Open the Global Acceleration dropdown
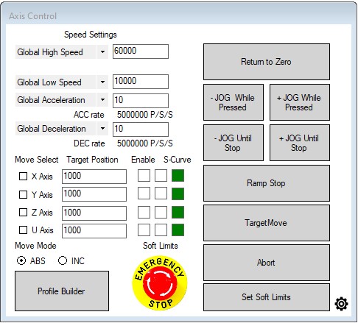Image resolution: width=358 pixels, height=323 pixels. [x=102, y=100]
